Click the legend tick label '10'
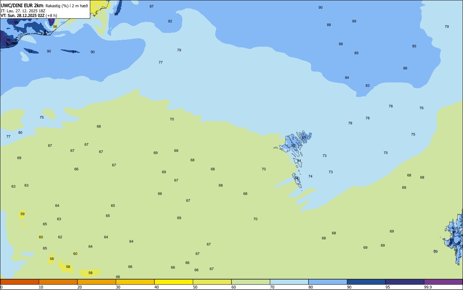Viewport: 463px width, 290px height. click(x=41, y=287)
